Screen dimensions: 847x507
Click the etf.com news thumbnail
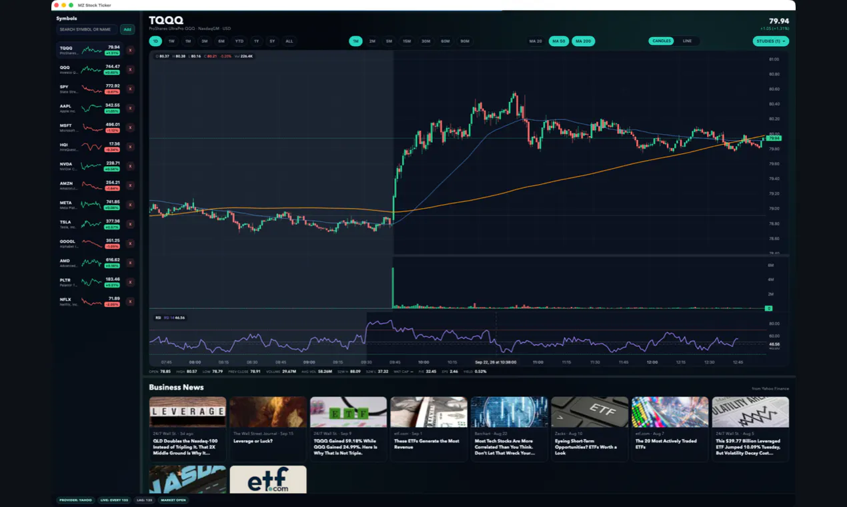click(268, 479)
